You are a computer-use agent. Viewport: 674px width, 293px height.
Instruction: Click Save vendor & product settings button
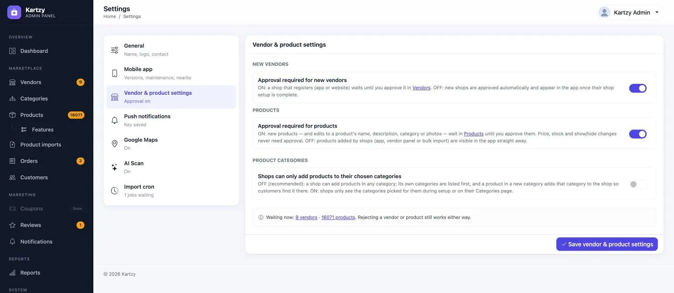tap(607, 244)
